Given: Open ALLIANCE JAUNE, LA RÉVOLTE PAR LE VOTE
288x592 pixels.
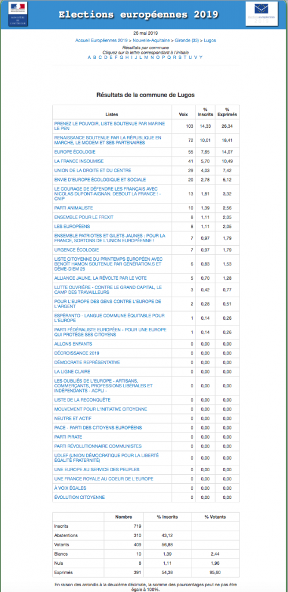Looking at the screenshot, I should (x=101, y=278).
